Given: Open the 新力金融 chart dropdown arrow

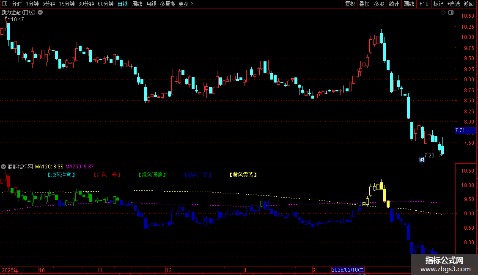Looking at the screenshot, I should pyautogui.click(x=40, y=13).
